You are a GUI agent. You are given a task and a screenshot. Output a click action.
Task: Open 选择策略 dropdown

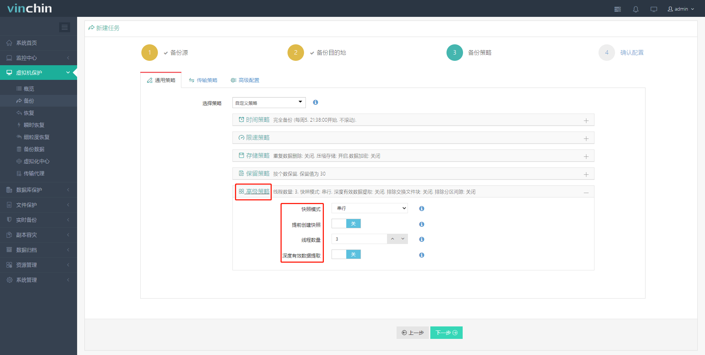[x=269, y=103]
